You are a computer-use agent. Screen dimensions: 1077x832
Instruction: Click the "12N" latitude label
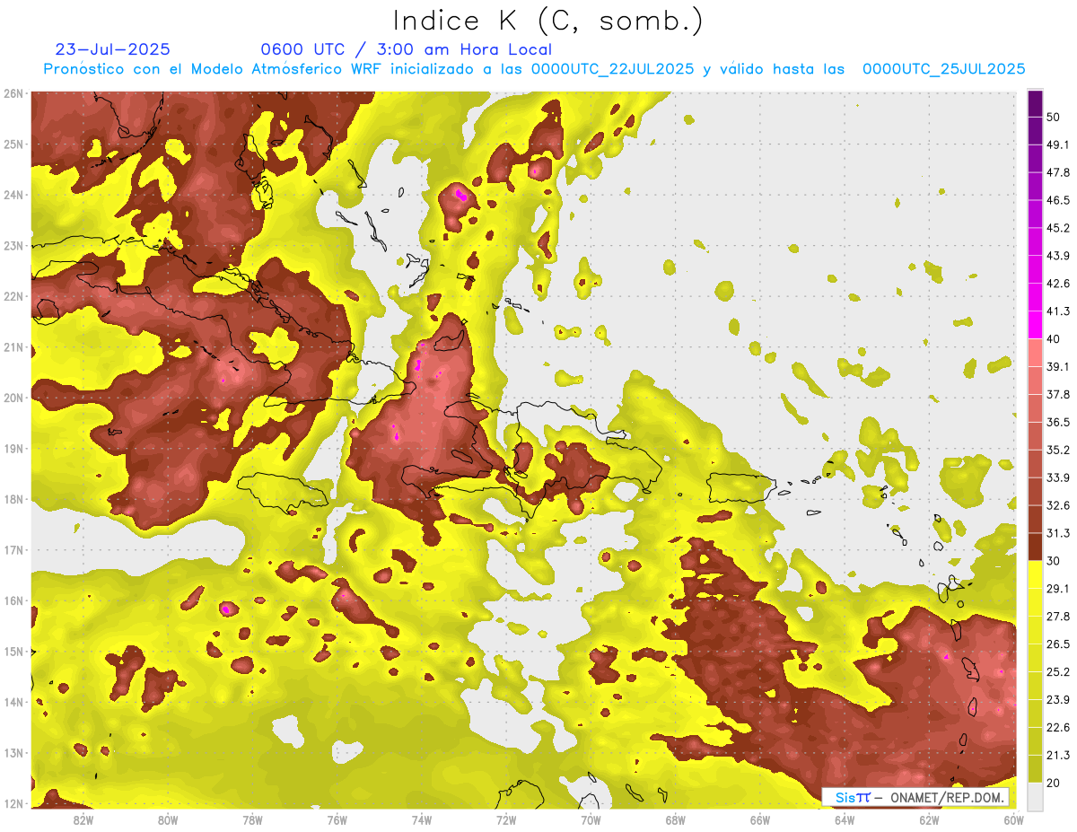click(13, 803)
